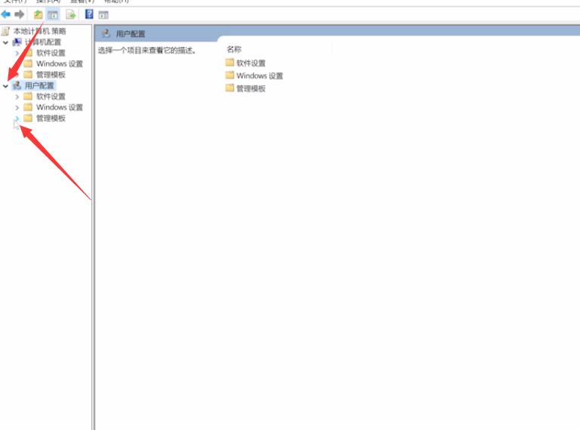580x430 pixels.
Task: Select 软件设置 in the right list
Action: [x=251, y=63]
